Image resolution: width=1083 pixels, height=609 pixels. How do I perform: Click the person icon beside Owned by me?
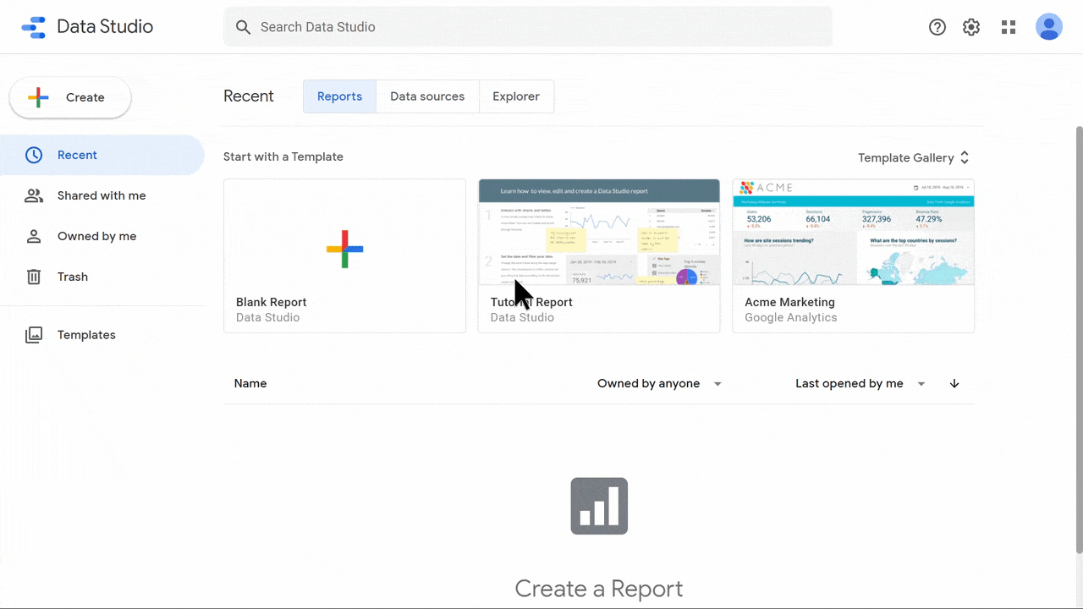pyautogui.click(x=34, y=236)
